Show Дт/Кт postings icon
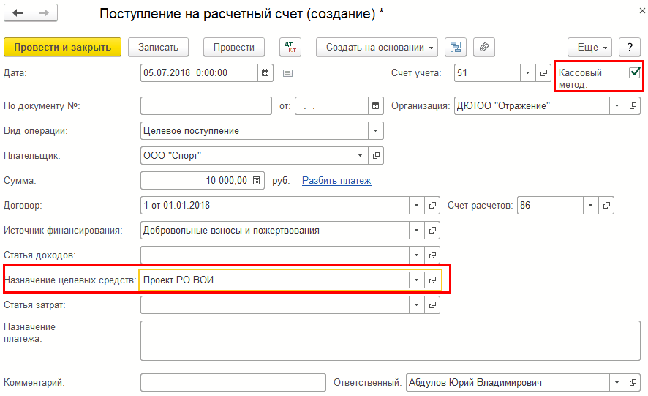Image resolution: width=648 pixels, height=396 pixels. 290,47
